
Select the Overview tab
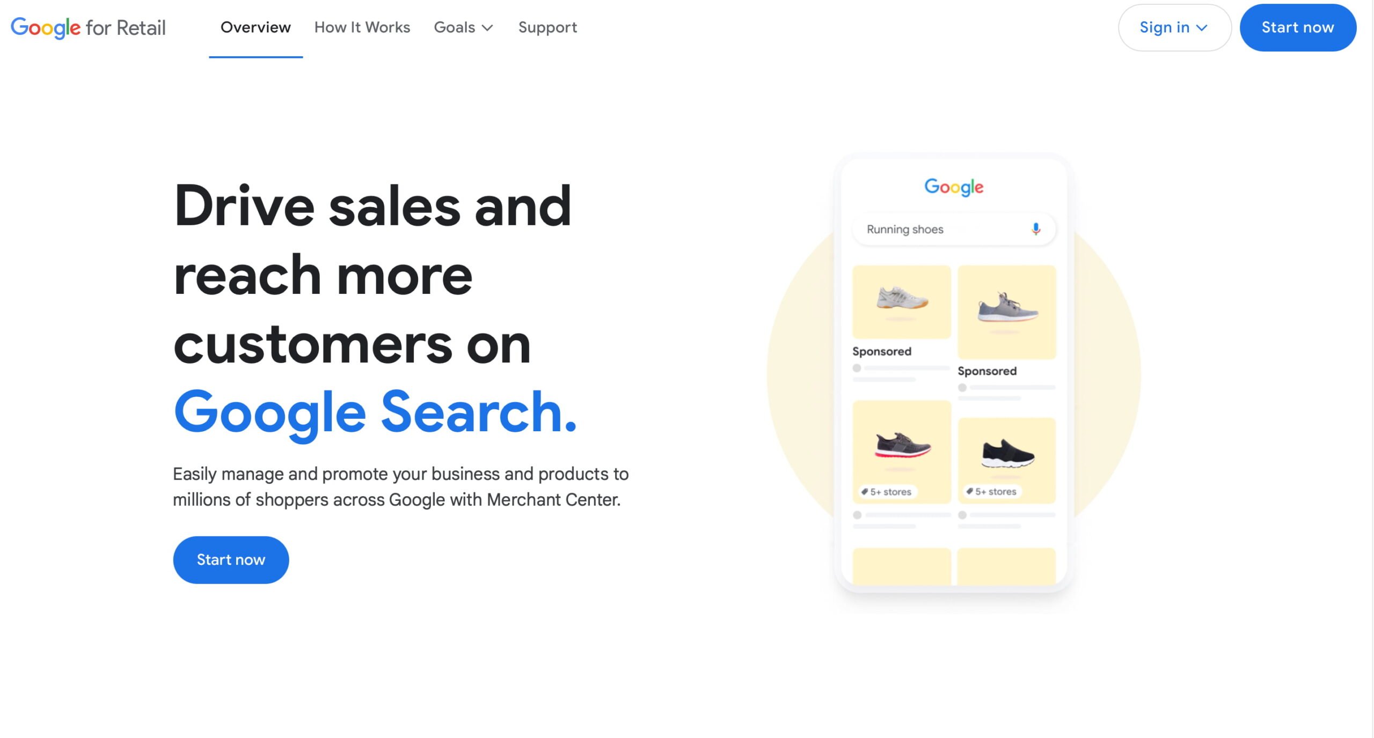(x=255, y=27)
